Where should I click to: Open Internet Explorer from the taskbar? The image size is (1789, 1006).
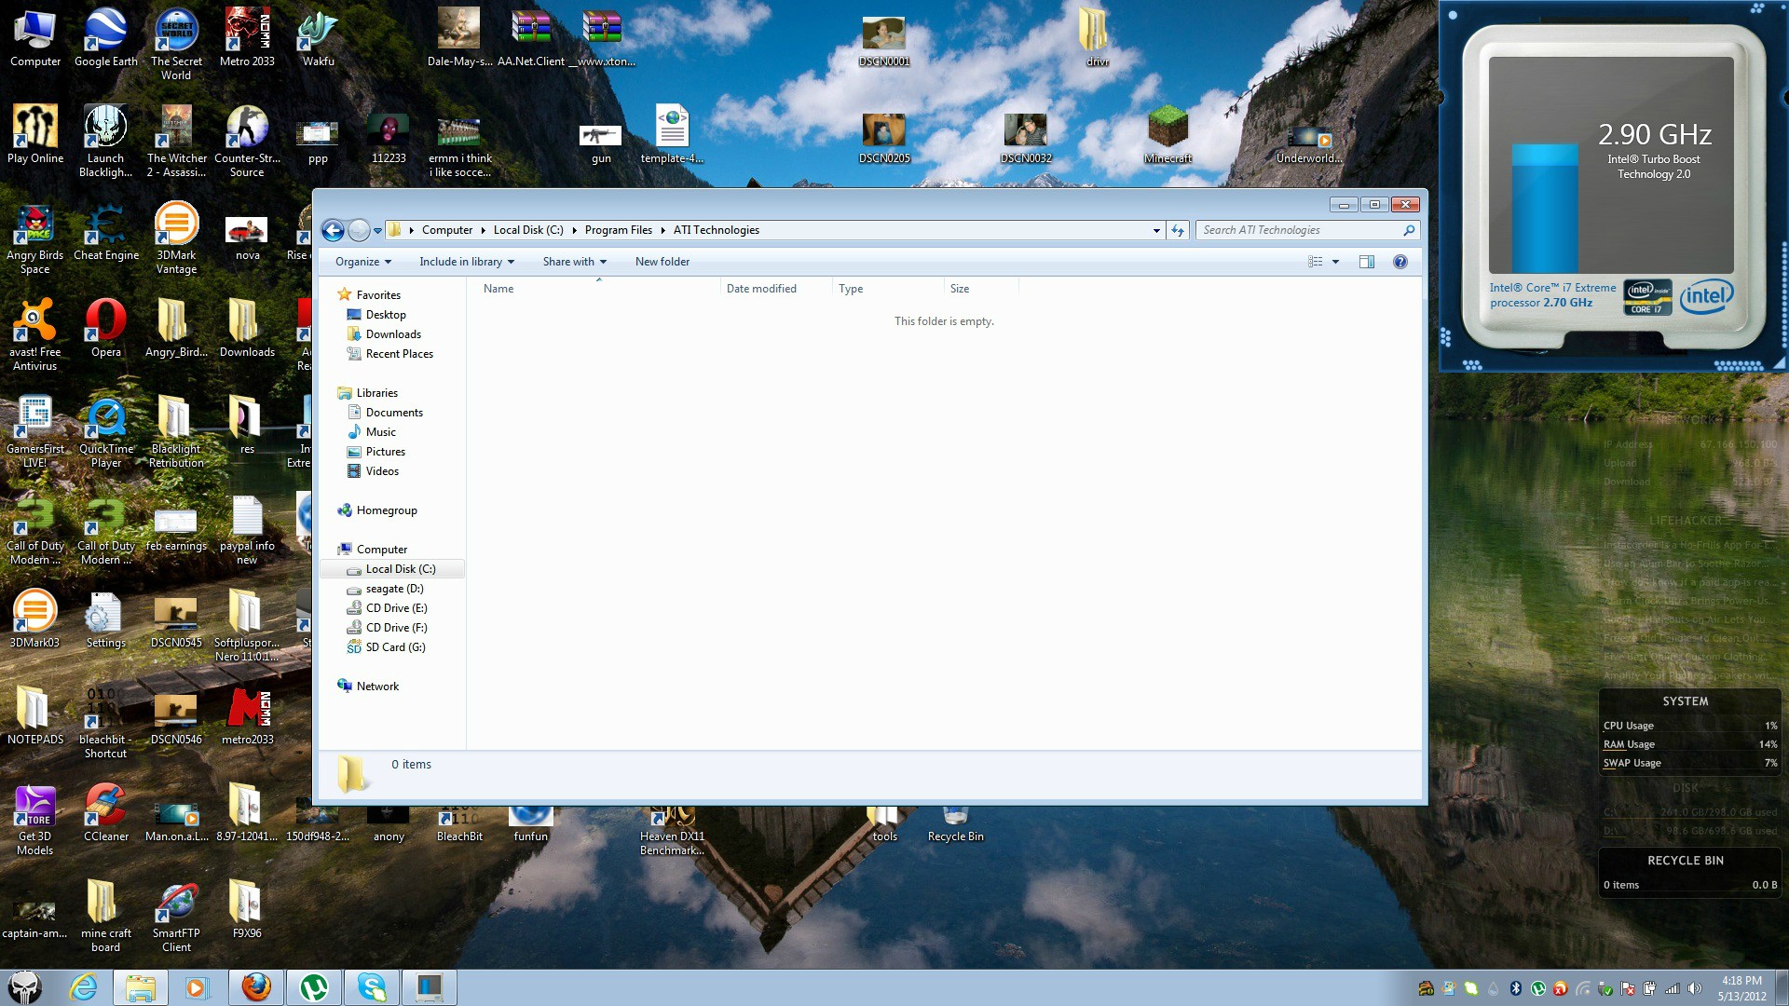84,987
